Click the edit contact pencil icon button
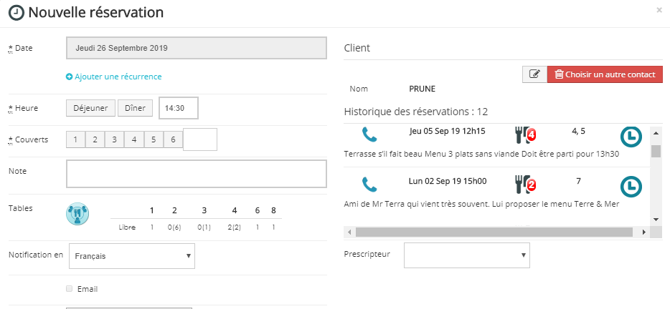670x309 pixels. 534,74
